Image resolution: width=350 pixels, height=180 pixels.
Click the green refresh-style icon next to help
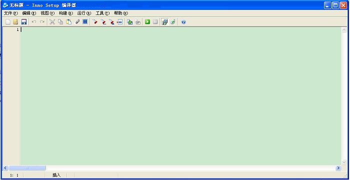(173, 22)
